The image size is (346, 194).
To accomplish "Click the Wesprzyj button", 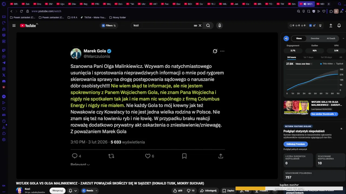I will click(x=58, y=190).
